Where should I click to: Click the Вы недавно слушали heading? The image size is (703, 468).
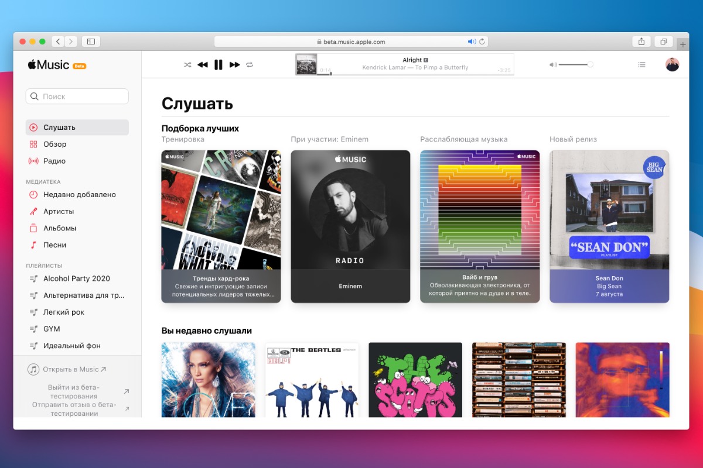click(x=207, y=331)
